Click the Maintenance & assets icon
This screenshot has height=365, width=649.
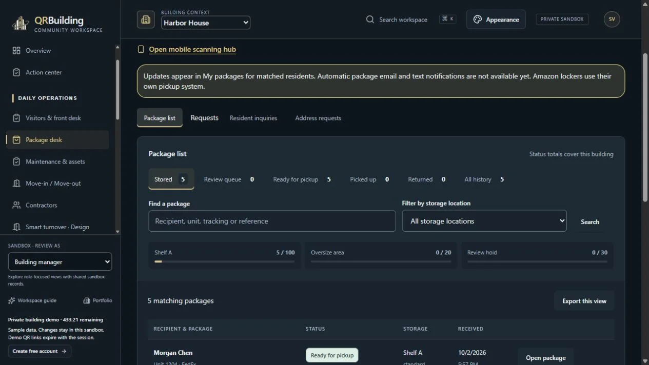(16, 161)
